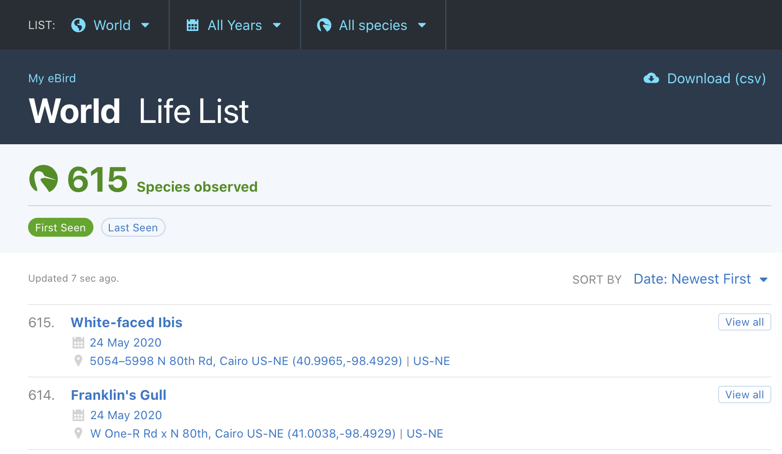
Task: Navigate to My eBird
Action: point(52,78)
